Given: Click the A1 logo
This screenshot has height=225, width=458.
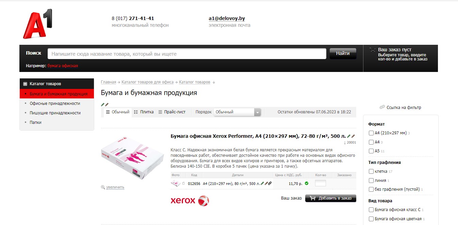Looking at the screenshot, I should [x=37, y=24].
